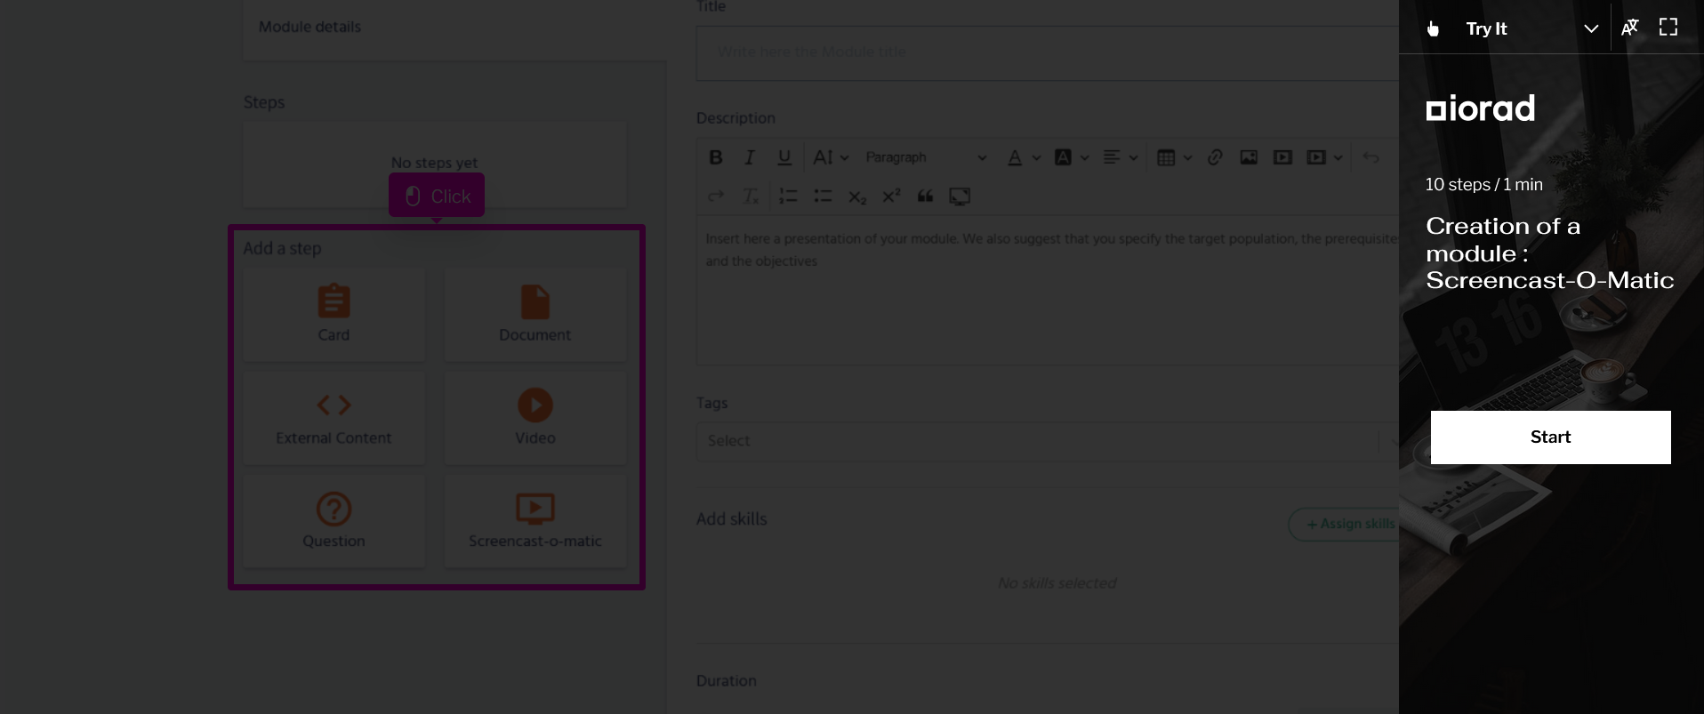This screenshot has width=1704, height=714.
Task: Add a Document step
Action: pos(535,314)
